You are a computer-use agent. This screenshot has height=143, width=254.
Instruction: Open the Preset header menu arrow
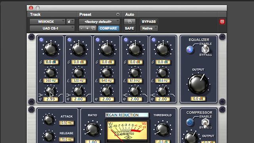point(118,14)
